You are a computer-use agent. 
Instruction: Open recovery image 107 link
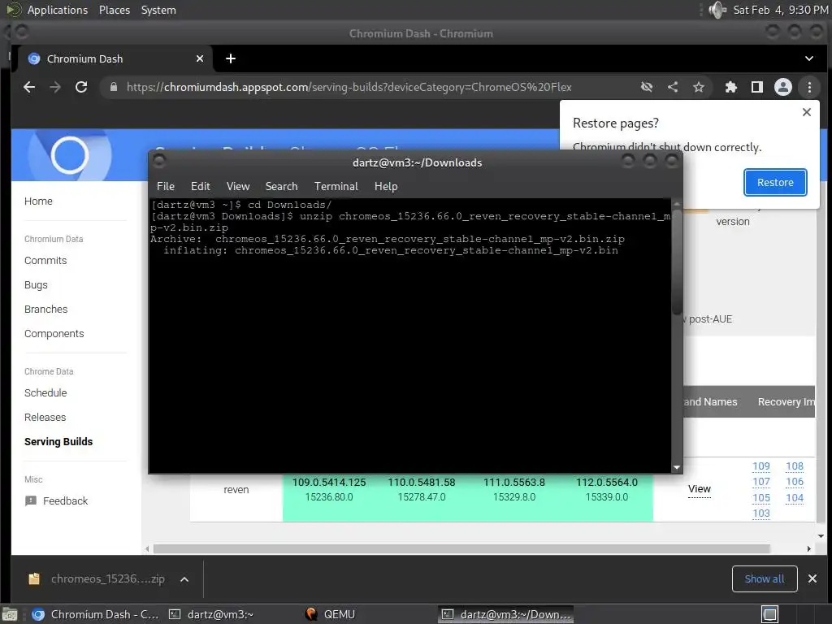click(x=760, y=482)
